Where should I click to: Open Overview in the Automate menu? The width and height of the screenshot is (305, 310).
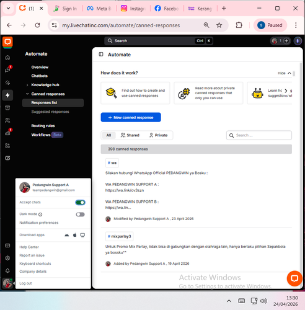point(40,67)
